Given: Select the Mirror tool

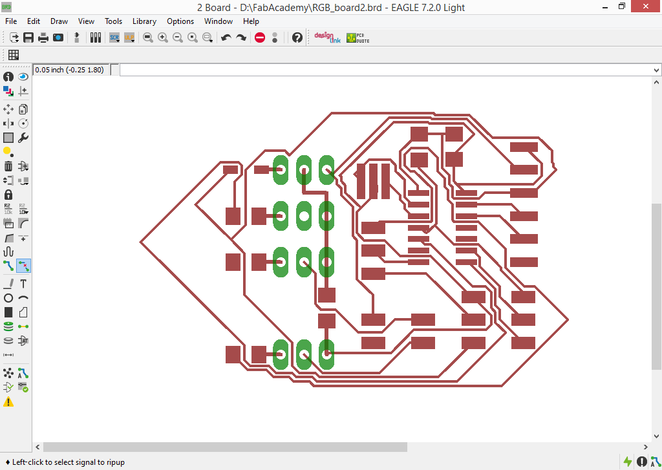Looking at the screenshot, I should coord(8,123).
